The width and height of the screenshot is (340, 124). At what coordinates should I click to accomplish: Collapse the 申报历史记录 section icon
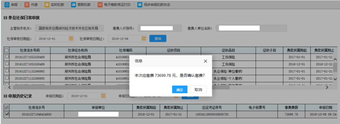point(5,96)
